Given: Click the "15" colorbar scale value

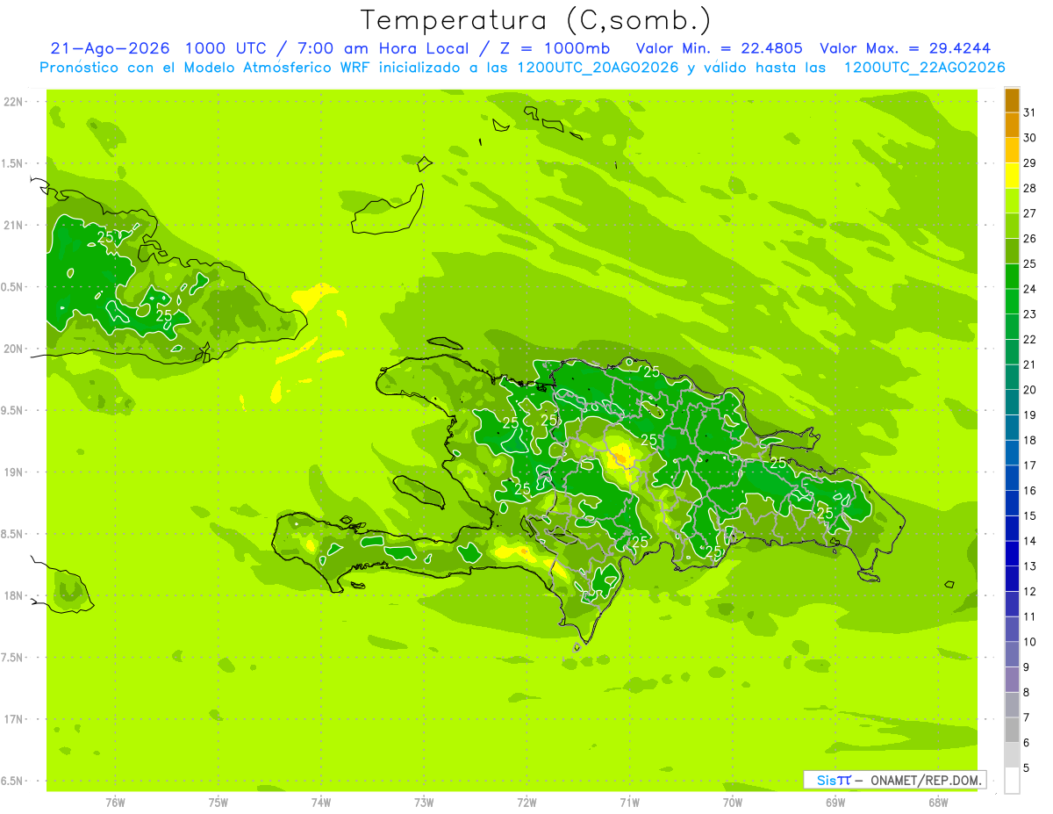Looking at the screenshot, I should click(1030, 515).
